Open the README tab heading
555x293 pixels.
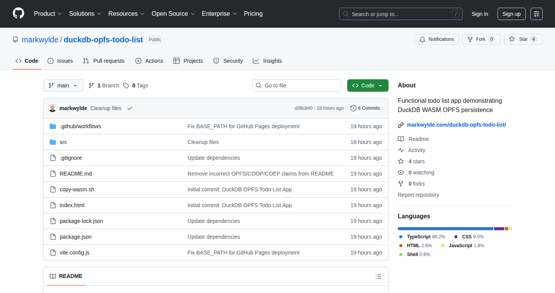(x=66, y=276)
